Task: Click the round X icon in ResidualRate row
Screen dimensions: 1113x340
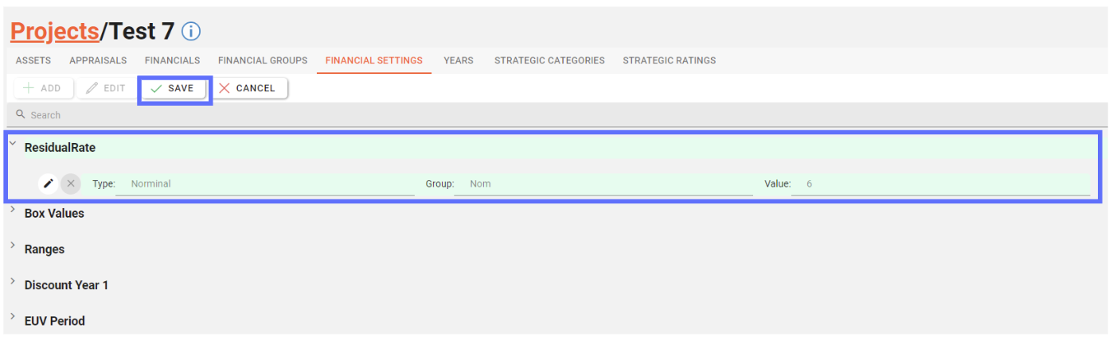Action: point(71,184)
